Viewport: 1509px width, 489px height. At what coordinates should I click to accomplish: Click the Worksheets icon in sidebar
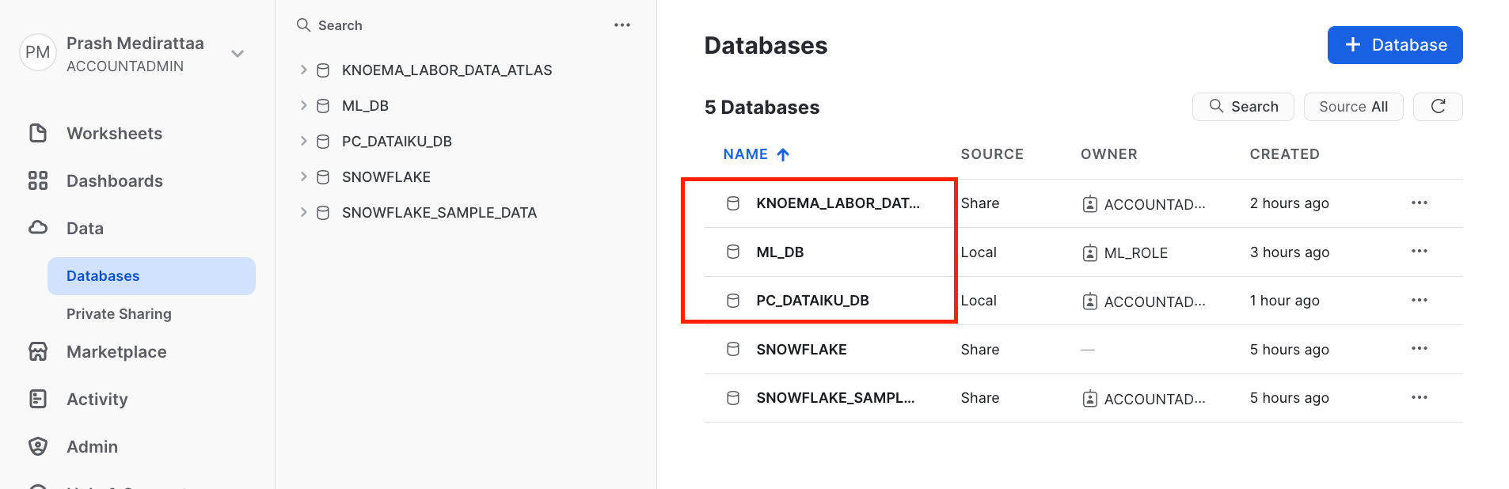pos(38,133)
